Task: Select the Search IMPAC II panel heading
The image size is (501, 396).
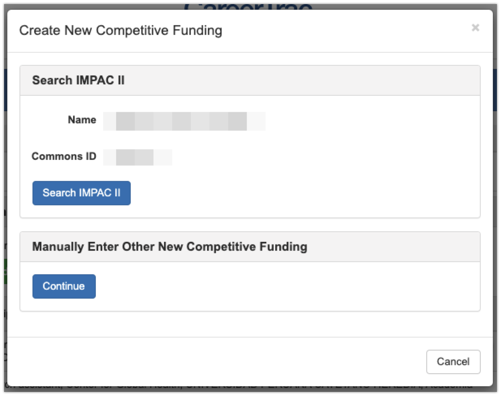Action: click(78, 80)
